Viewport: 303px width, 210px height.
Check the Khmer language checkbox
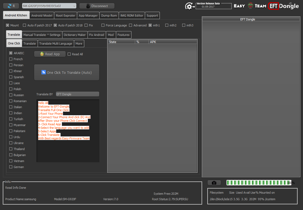tap(11, 71)
